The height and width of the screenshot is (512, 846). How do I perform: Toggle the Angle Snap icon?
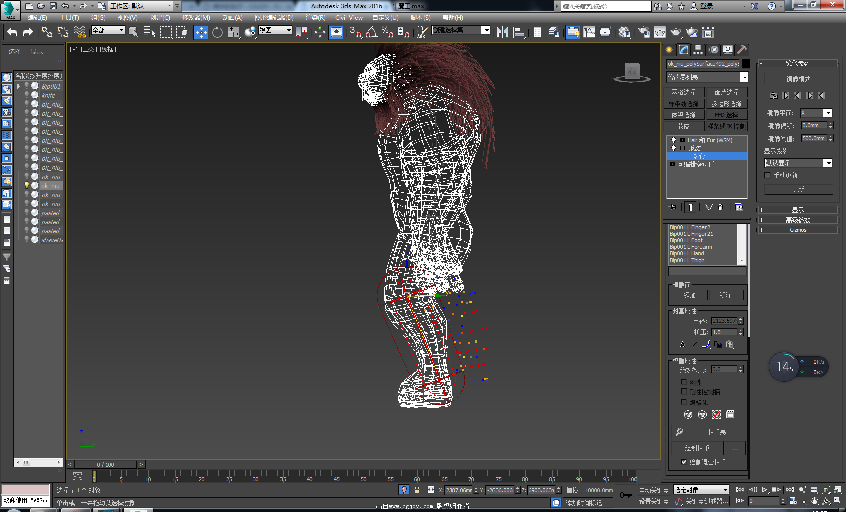[372, 32]
